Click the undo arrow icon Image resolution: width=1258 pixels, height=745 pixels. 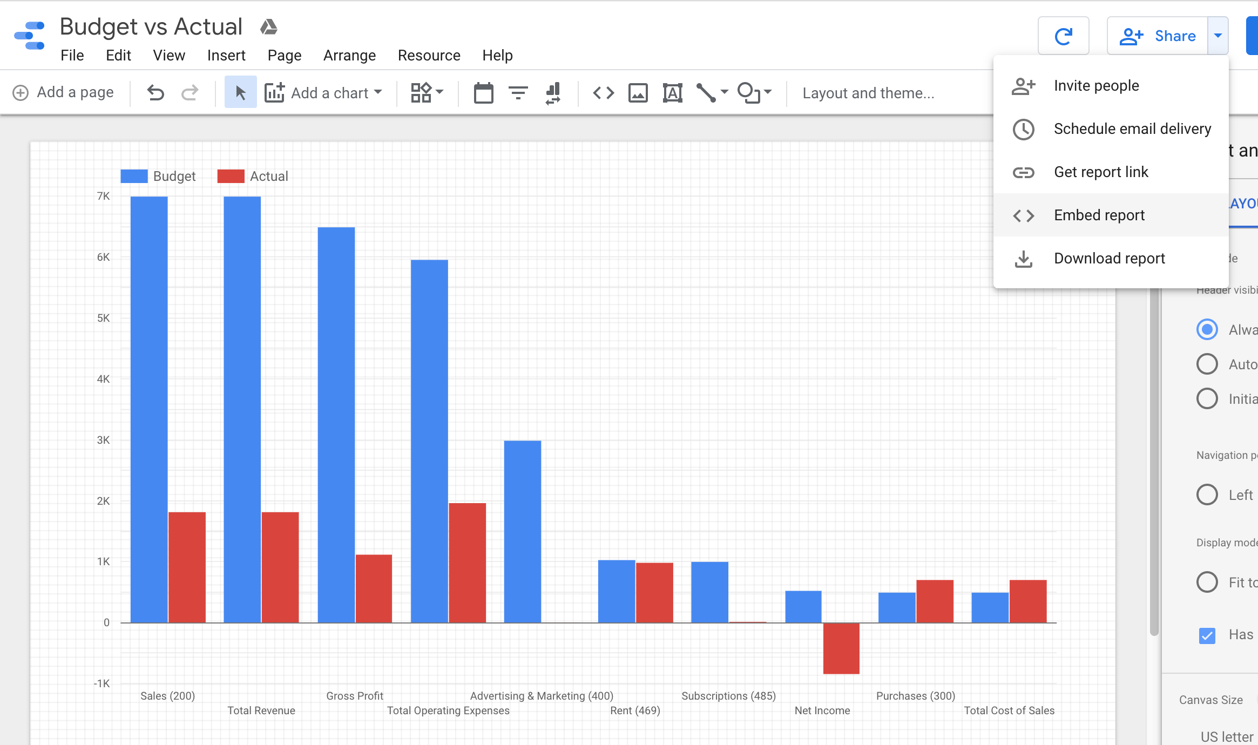tap(155, 93)
